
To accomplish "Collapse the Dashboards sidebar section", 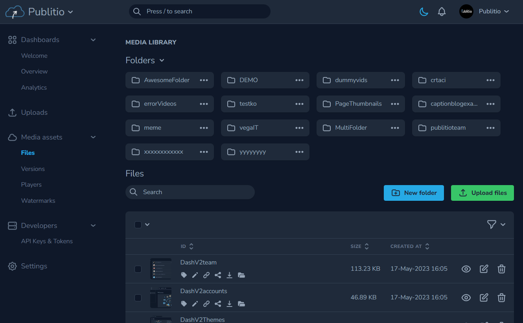I will coord(93,40).
